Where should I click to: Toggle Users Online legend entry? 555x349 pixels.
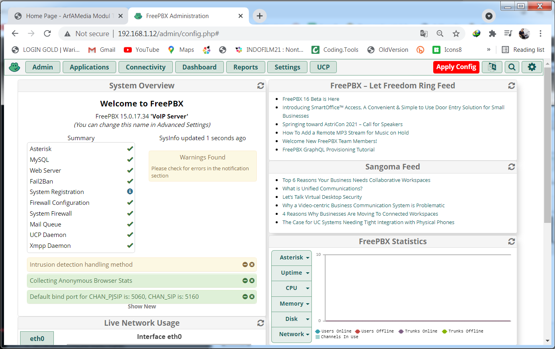pos(333,331)
